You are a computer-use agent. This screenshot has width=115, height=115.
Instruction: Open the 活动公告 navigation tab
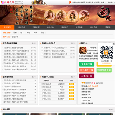pyautogui.click(x=50, y=27)
